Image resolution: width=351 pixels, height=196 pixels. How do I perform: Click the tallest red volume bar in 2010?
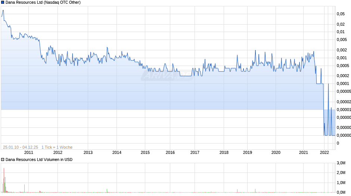(x=4, y=180)
